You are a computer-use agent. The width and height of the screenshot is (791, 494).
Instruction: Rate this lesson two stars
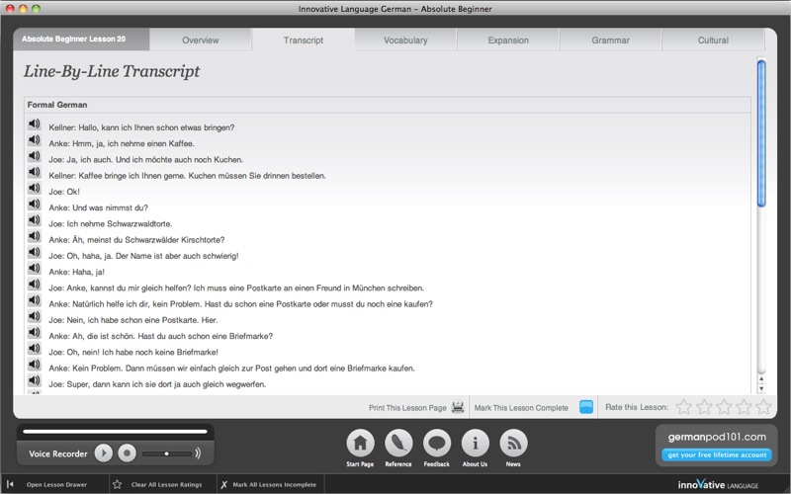(704, 407)
